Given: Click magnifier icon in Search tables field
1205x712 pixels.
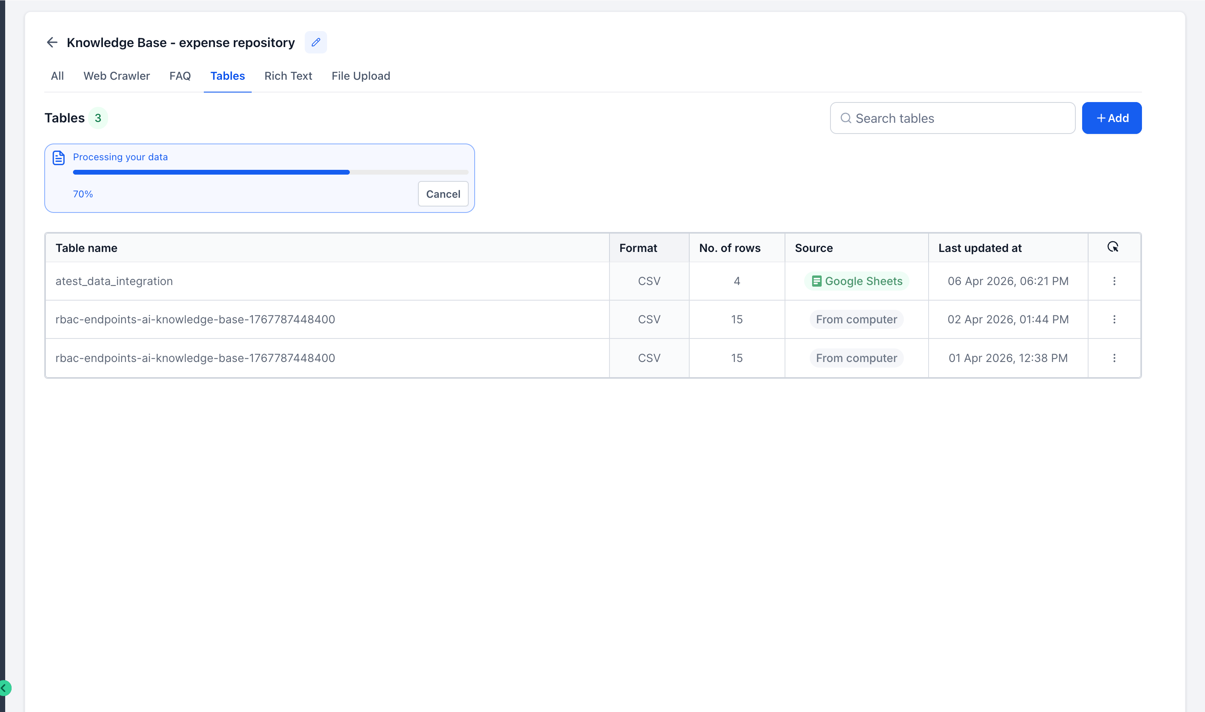Looking at the screenshot, I should click(x=846, y=118).
